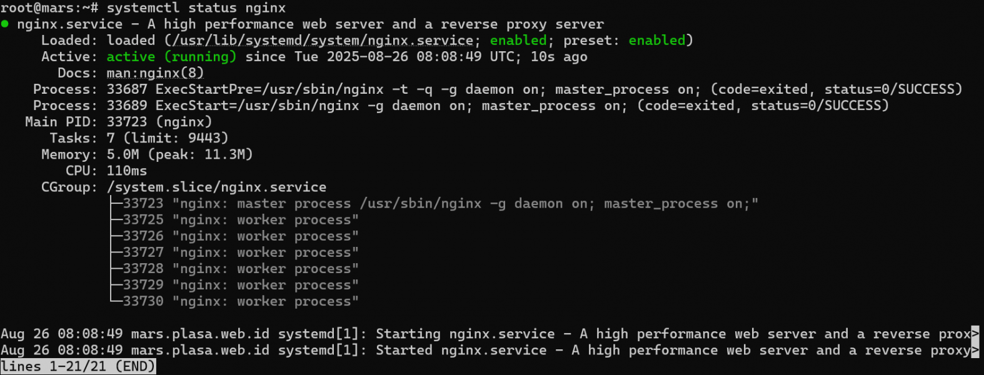Click the truncation arrow on the Starting log line
This screenshot has width=984, height=375.
[975, 334]
